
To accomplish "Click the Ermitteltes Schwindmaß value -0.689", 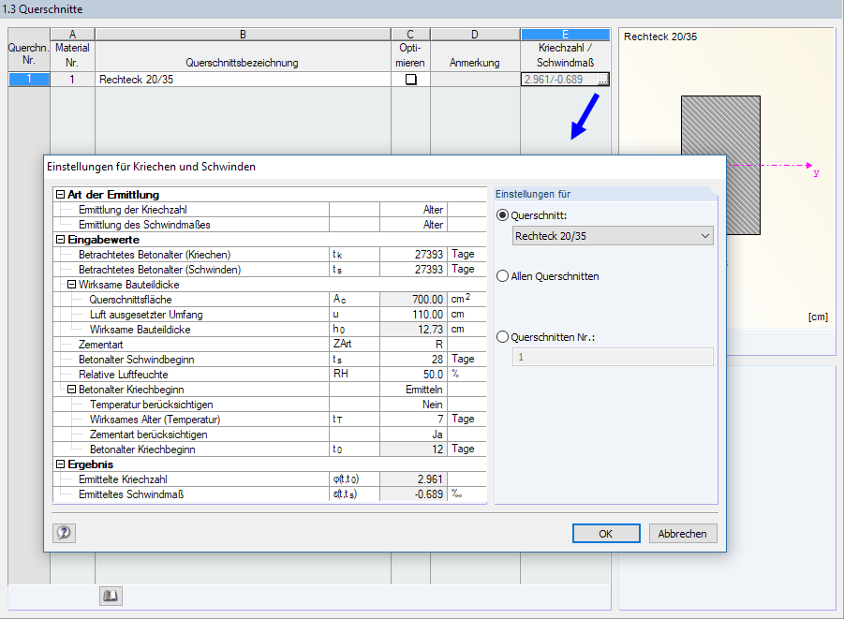I will tap(413, 494).
